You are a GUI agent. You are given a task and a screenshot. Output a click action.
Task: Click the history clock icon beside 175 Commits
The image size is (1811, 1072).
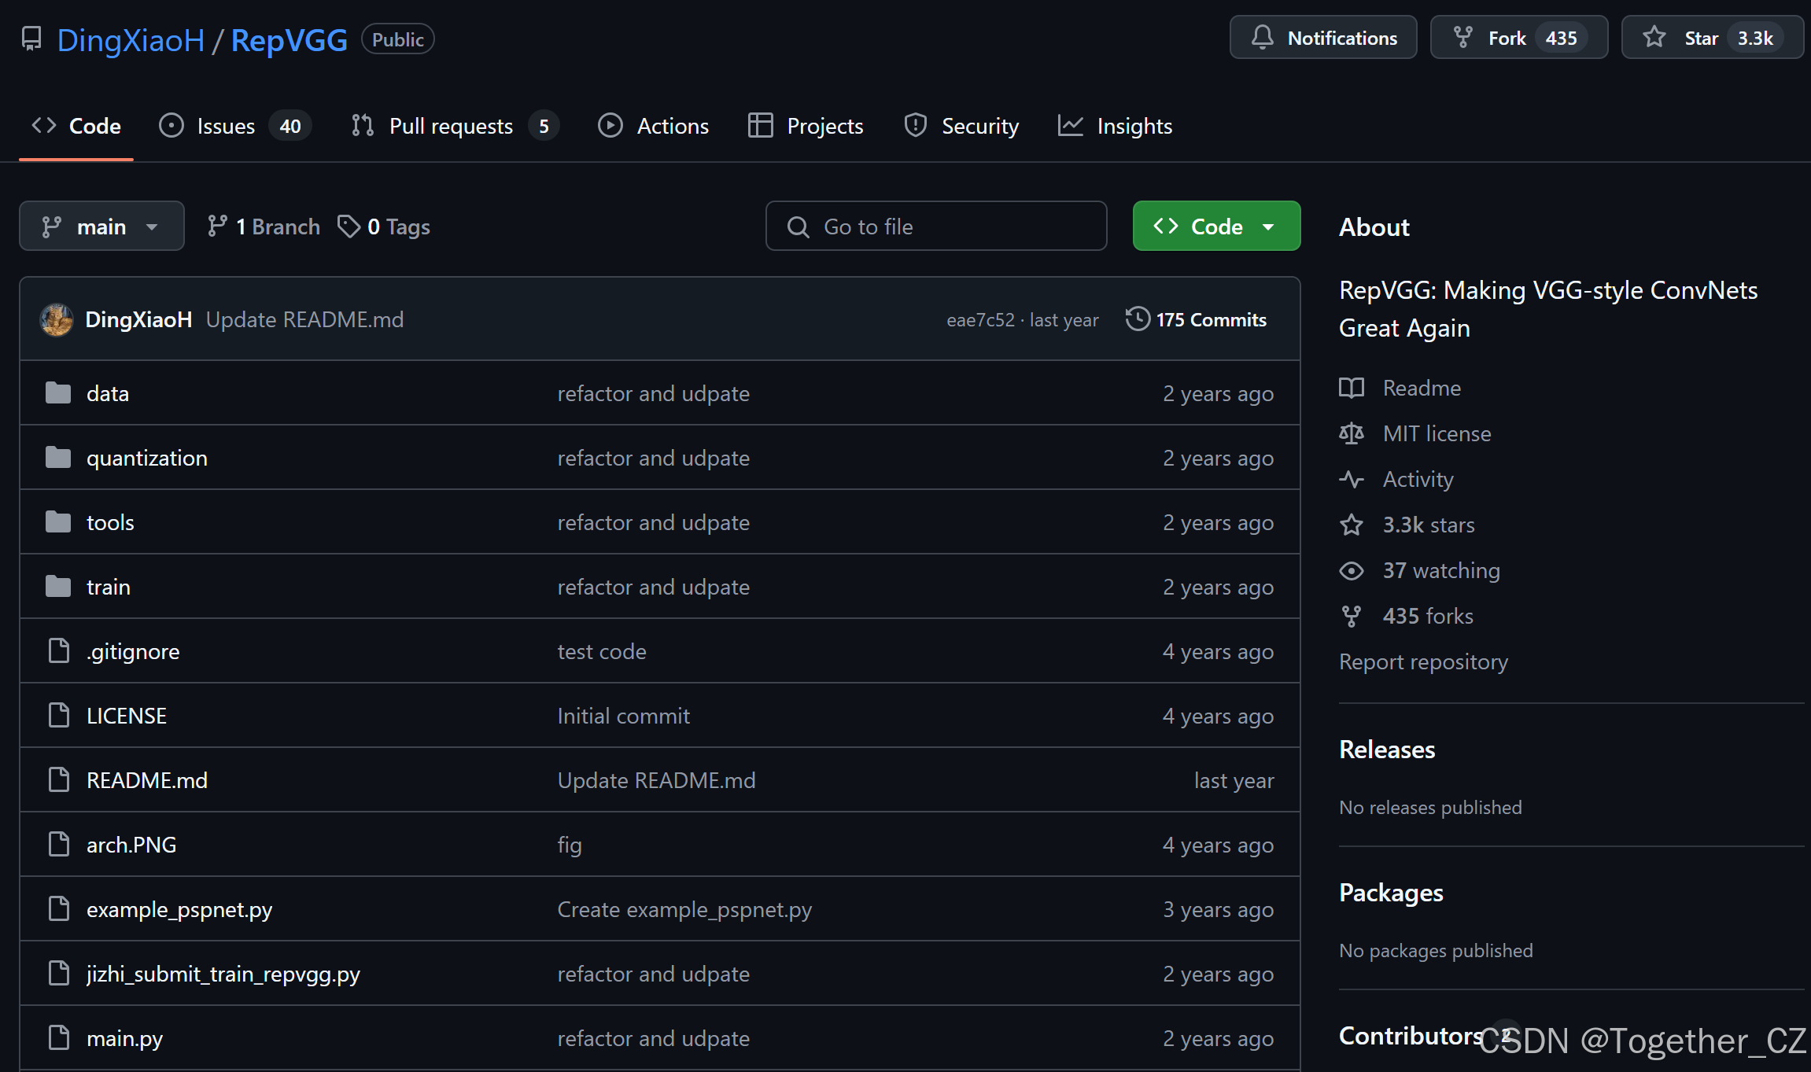pos(1138,319)
